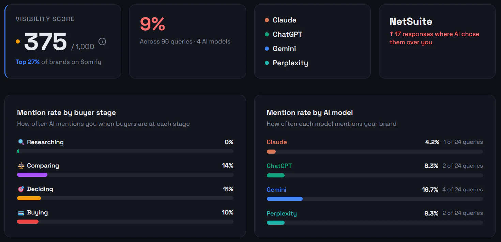The image size is (501, 242).
Task: Click the purple Comparing progress bar
Action: [x=32, y=175]
